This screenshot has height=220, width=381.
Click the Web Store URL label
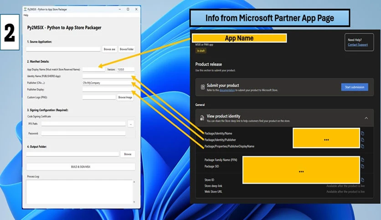[x=213, y=192]
